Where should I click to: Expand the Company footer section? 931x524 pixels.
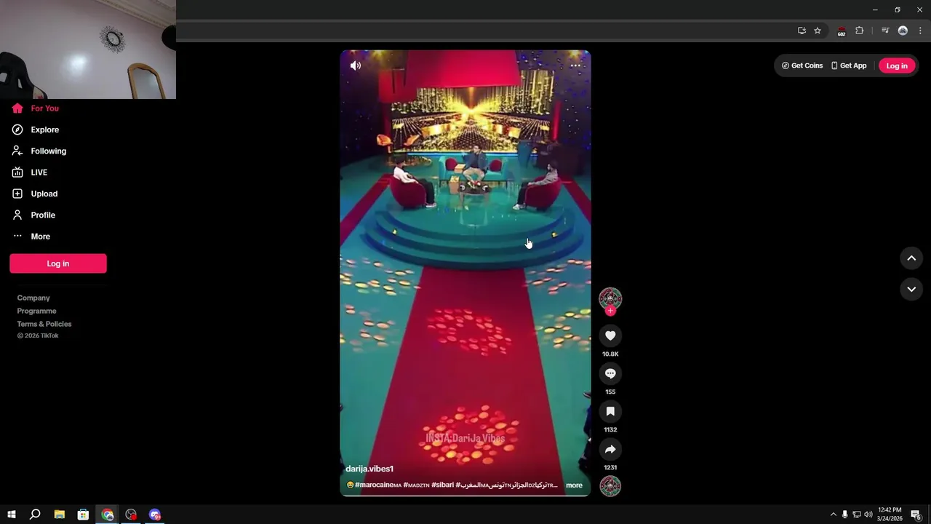(x=33, y=298)
